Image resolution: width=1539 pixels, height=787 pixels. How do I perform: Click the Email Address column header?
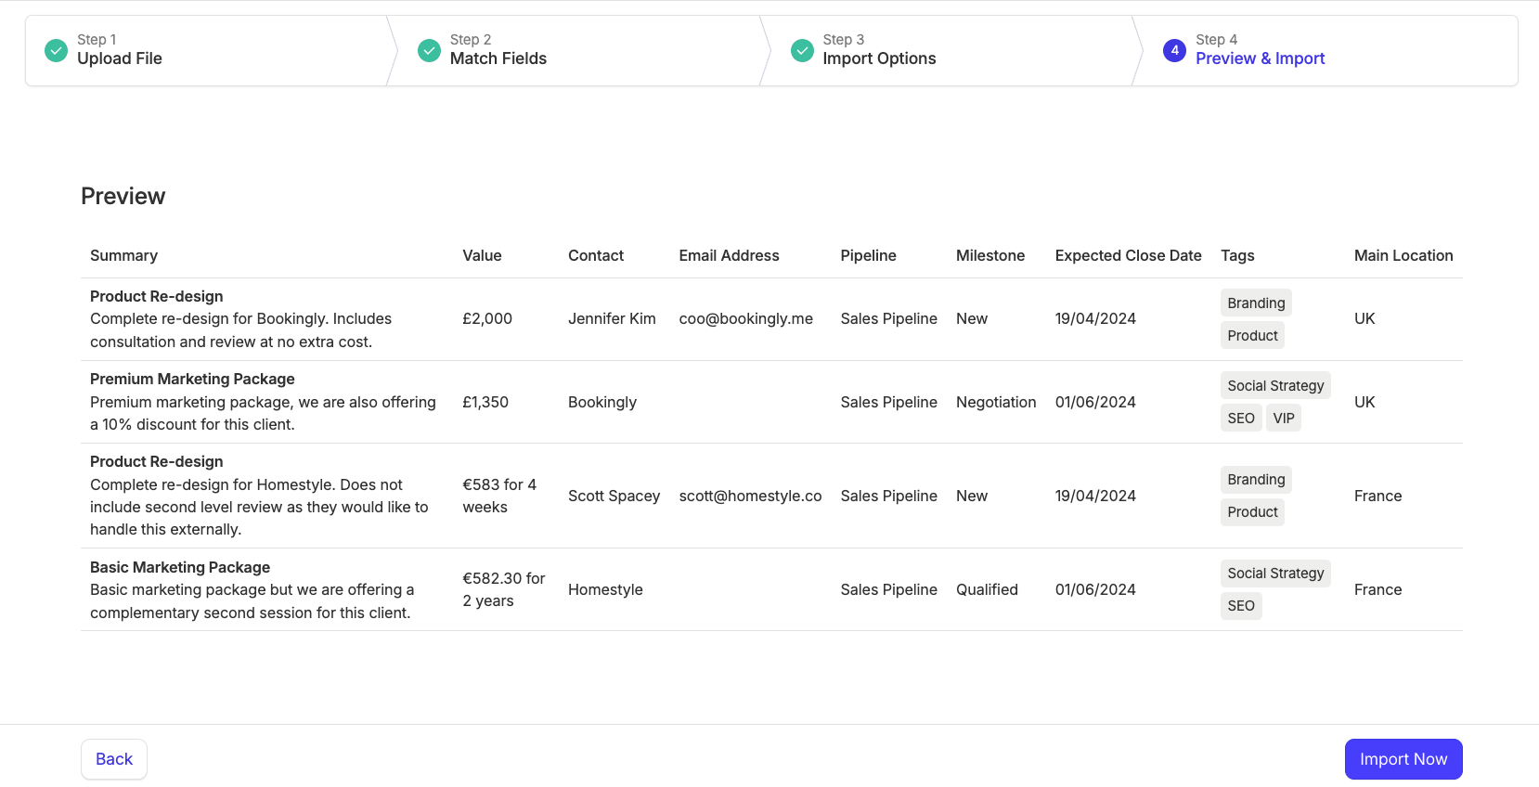tap(729, 255)
